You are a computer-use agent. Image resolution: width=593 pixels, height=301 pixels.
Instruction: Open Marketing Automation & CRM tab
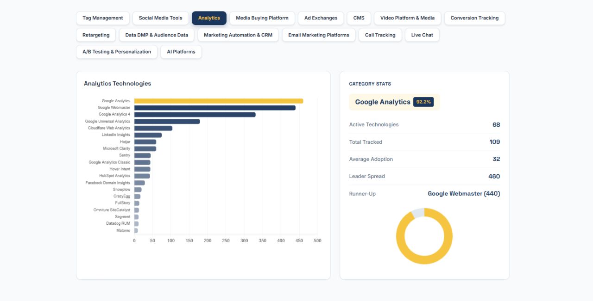point(238,35)
